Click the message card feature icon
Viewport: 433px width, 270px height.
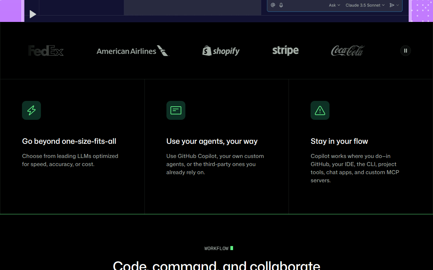176,110
